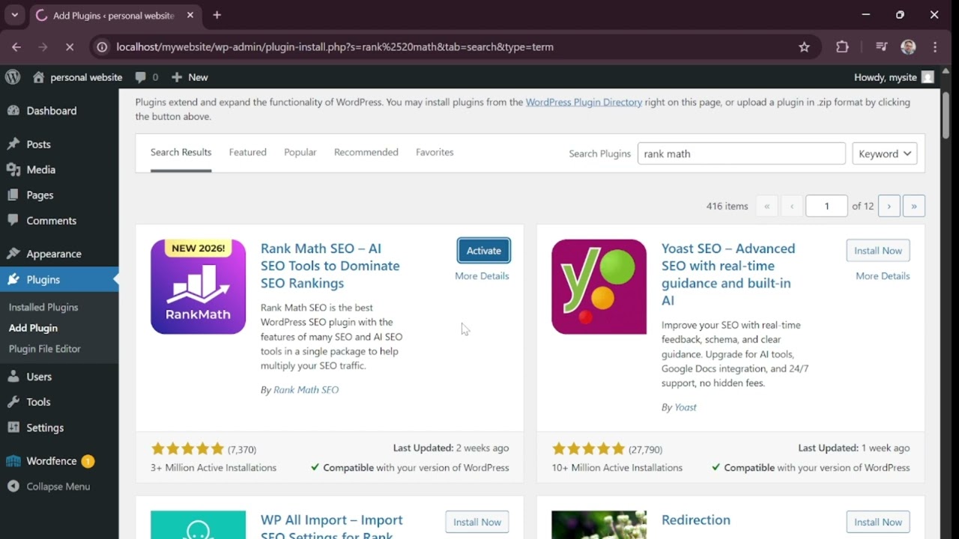Open Rank Math SEO author link
Screen dimensions: 959x539
(306, 390)
